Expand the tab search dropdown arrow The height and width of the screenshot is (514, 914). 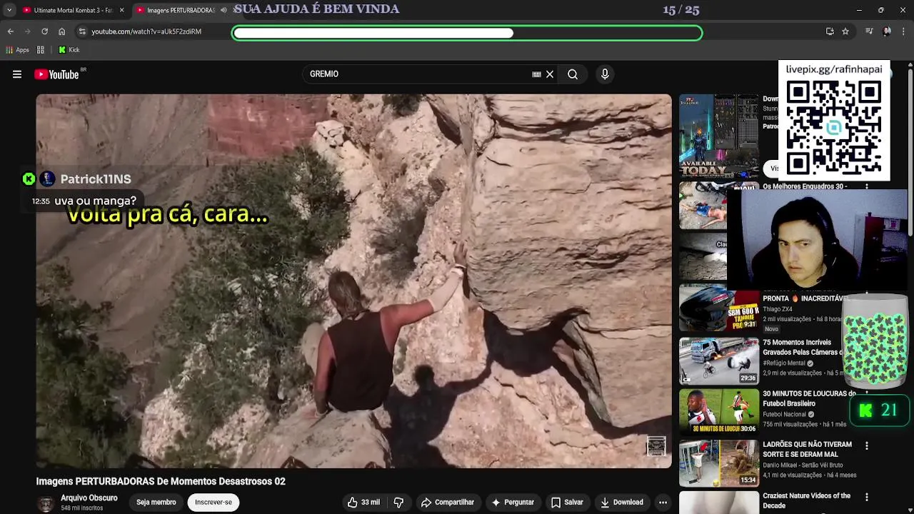(9, 10)
